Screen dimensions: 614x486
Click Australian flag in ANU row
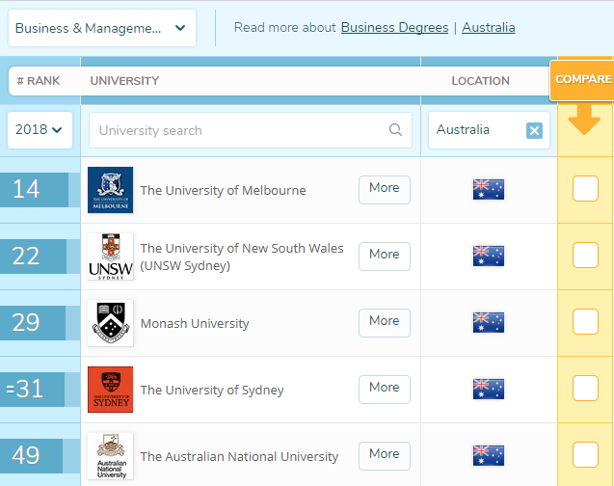tap(489, 455)
